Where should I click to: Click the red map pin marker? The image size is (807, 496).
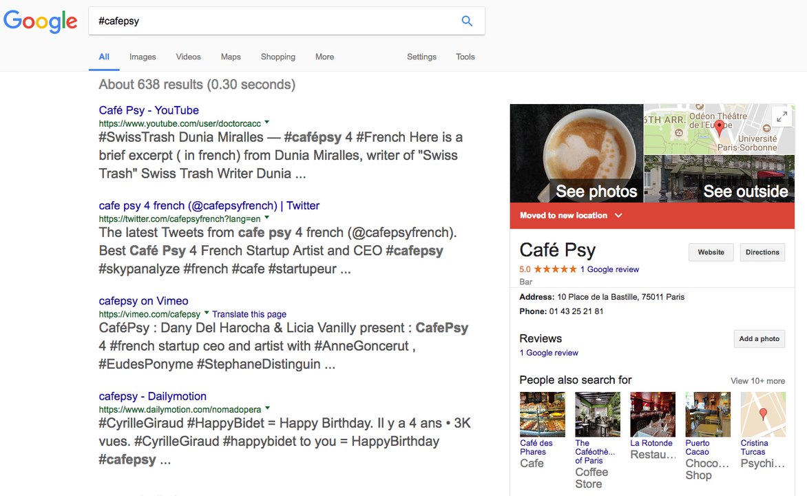point(720,127)
